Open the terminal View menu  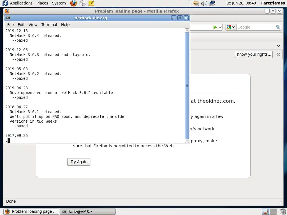click(33, 25)
